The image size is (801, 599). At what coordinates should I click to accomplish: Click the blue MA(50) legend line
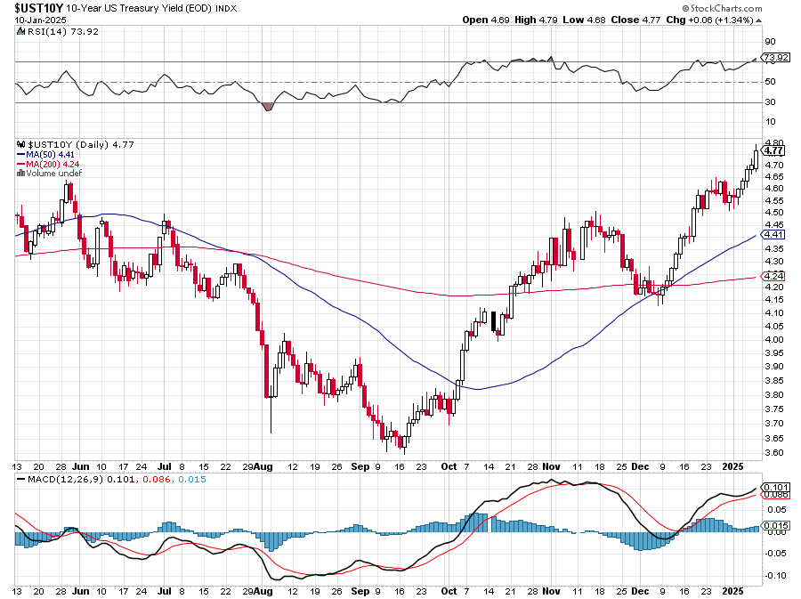coord(21,154)
